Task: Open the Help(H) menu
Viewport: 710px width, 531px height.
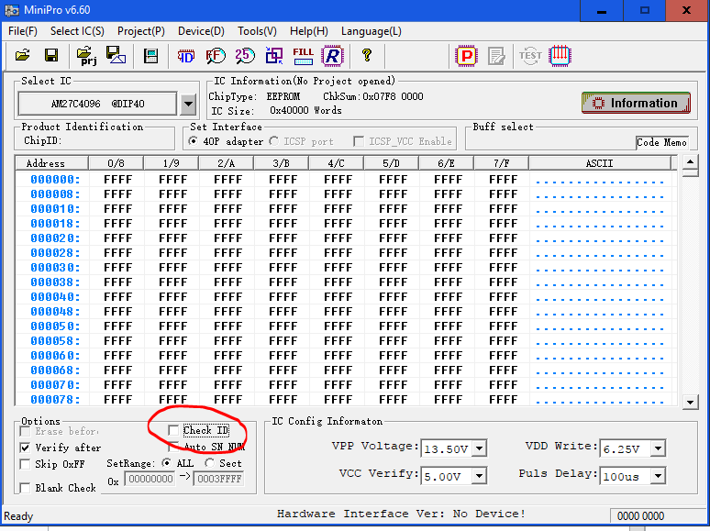Action: (x=309, y=31)
